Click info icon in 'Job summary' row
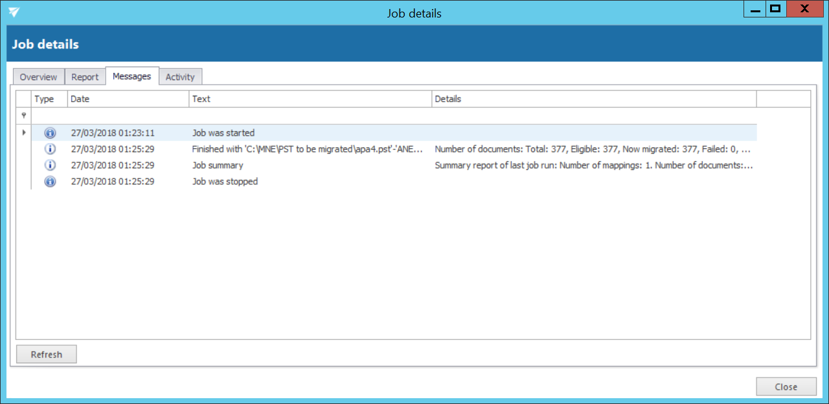 point(50,165)
